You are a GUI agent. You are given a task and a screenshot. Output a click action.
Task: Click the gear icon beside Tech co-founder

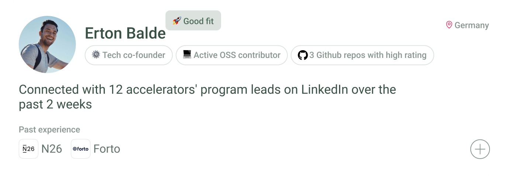point(96,55)
